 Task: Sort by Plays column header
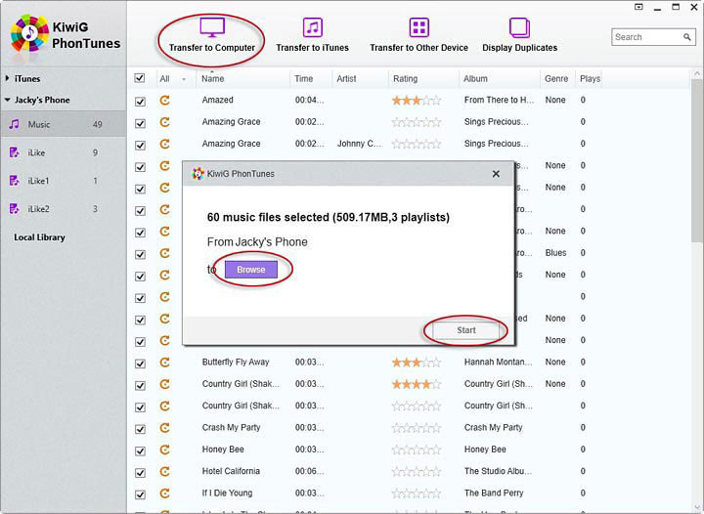(590, 78)
